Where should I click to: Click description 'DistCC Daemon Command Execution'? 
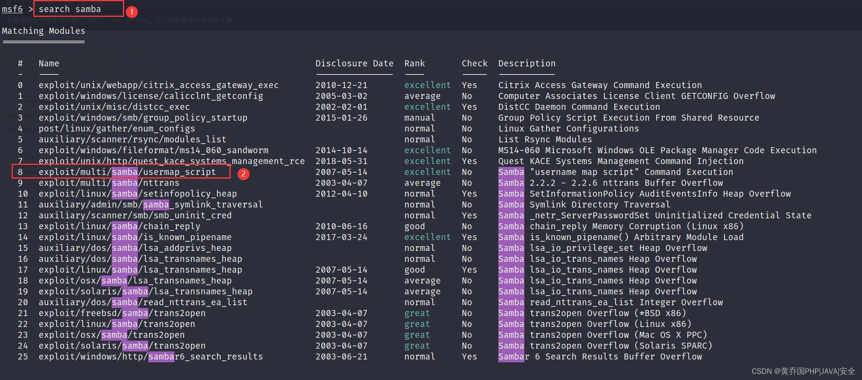pyautogui.click(x=579, y=107)
